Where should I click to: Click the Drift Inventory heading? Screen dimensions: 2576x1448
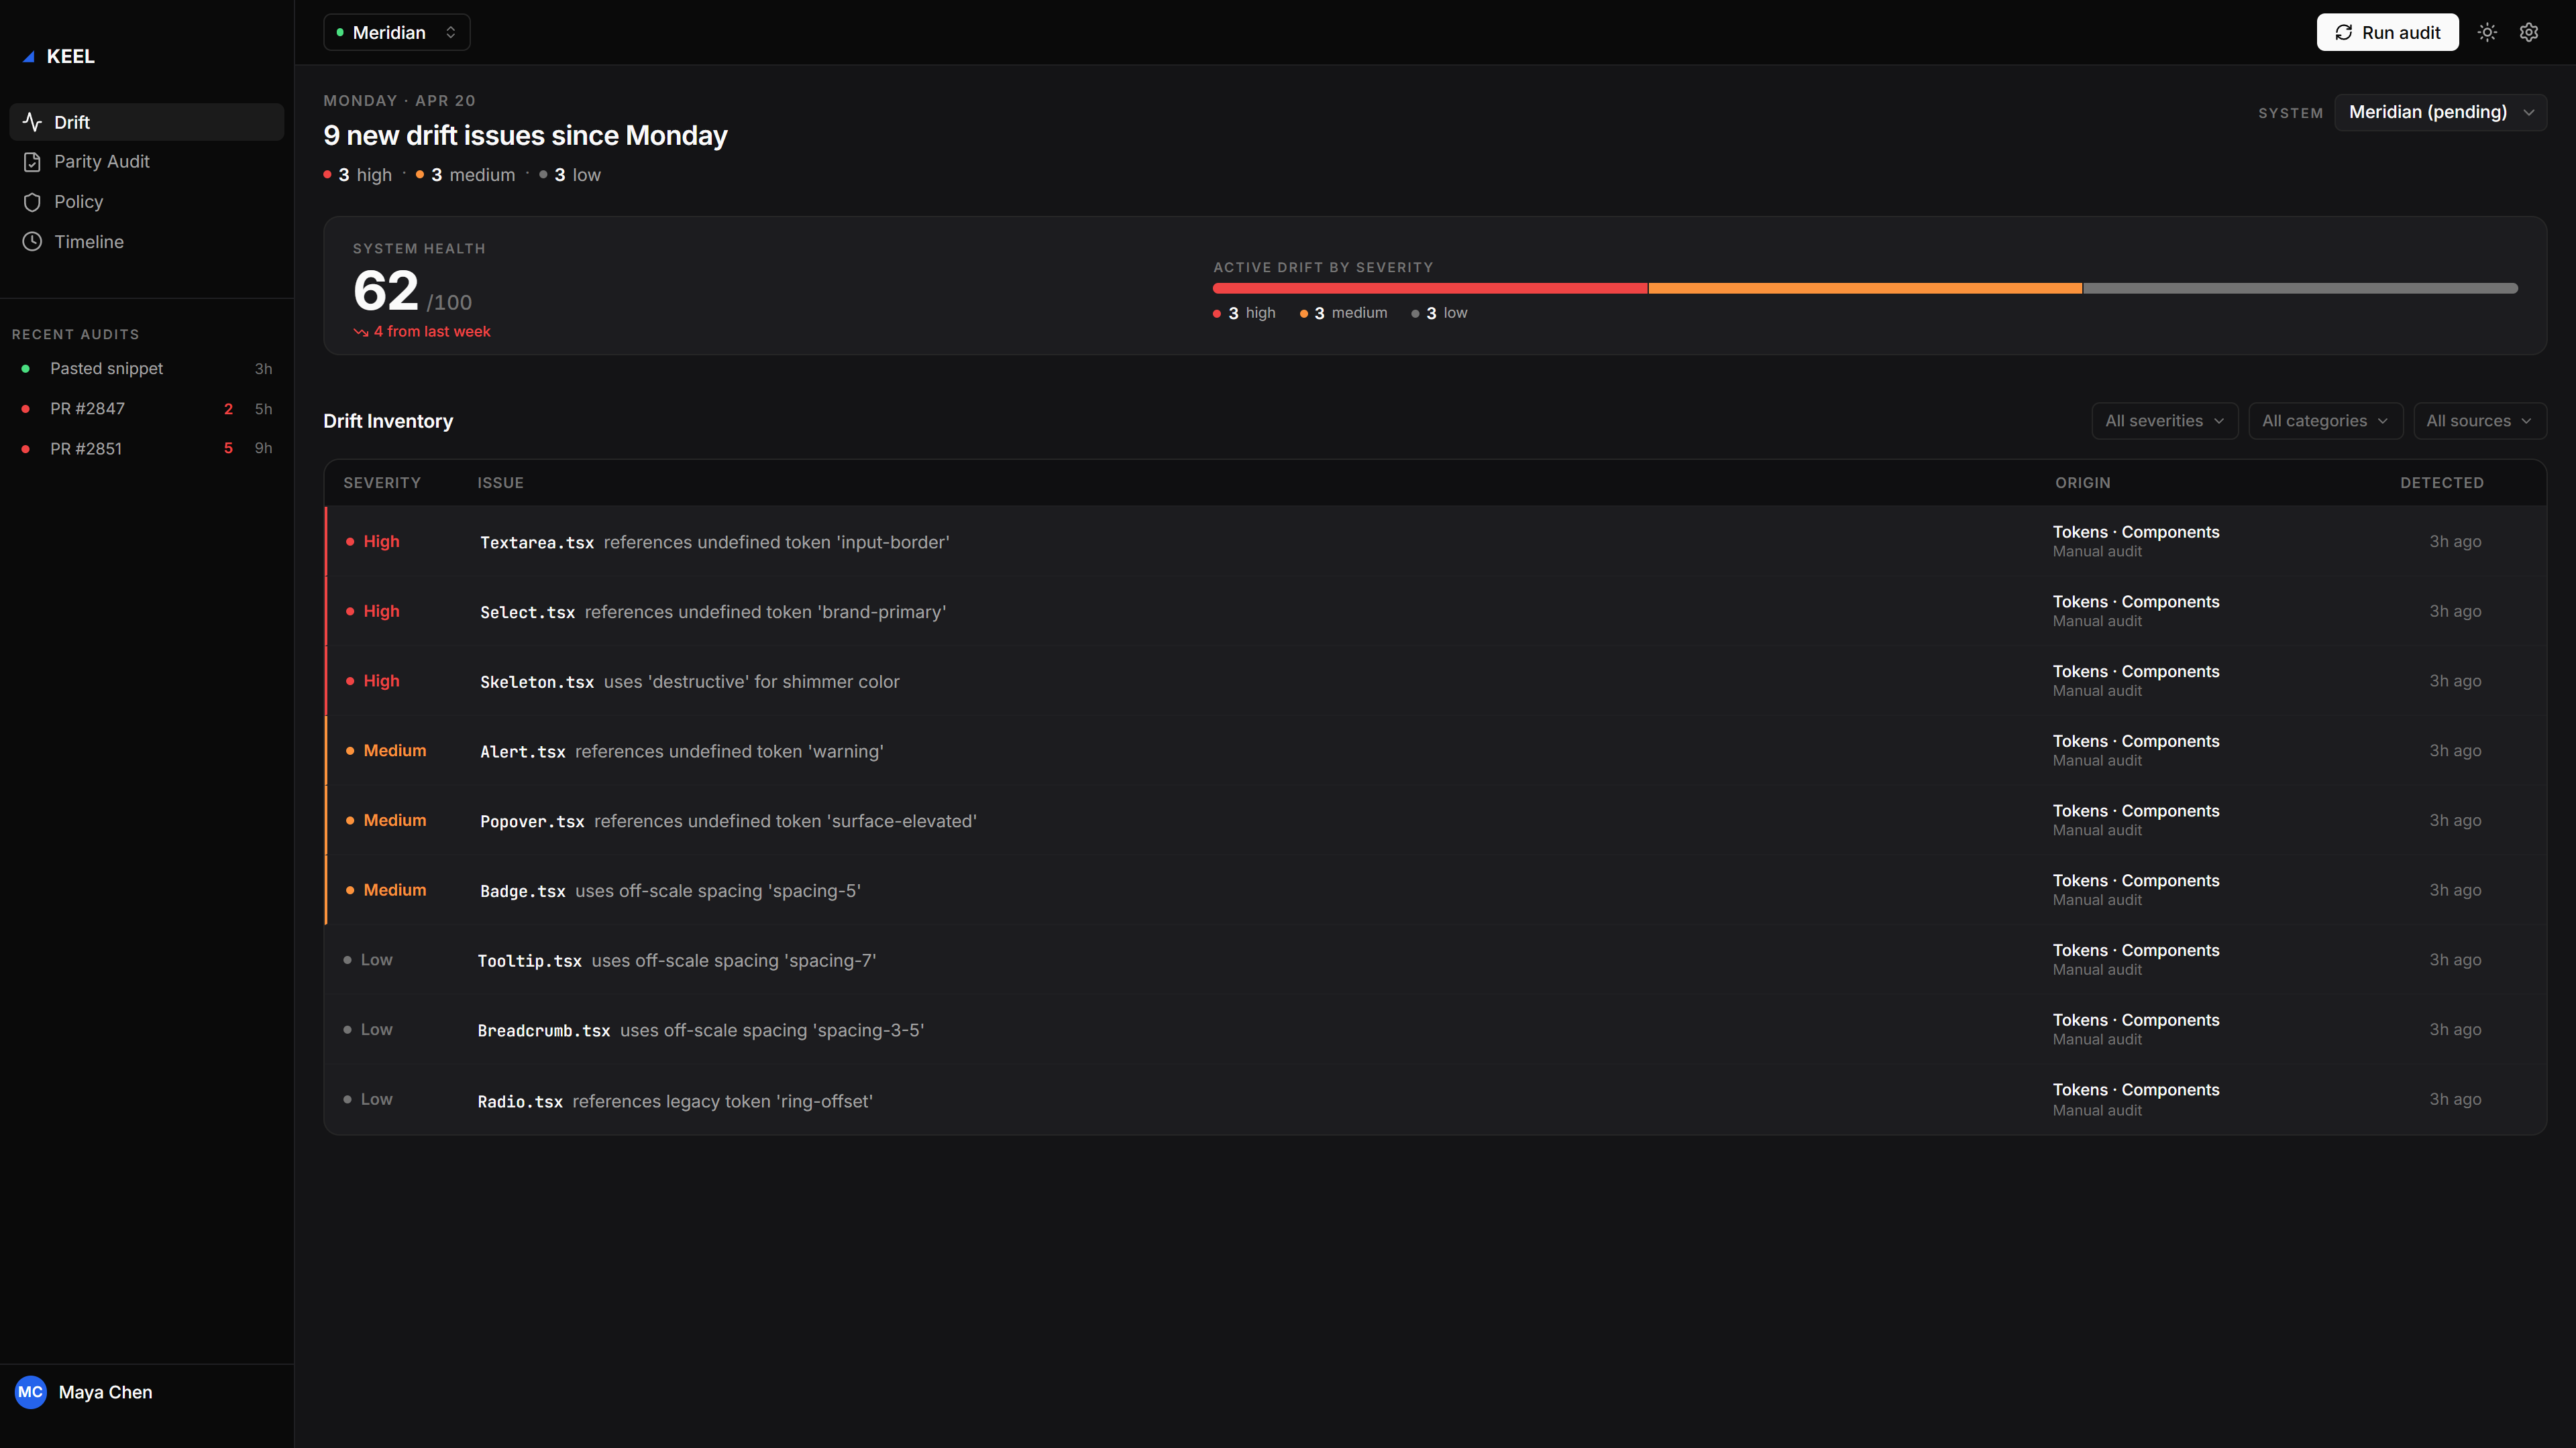point(388,422)
